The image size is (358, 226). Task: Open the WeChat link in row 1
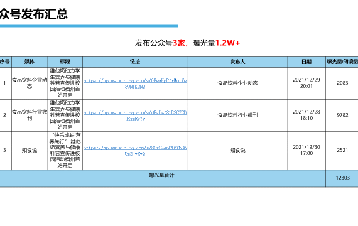[x=135, y=83]
